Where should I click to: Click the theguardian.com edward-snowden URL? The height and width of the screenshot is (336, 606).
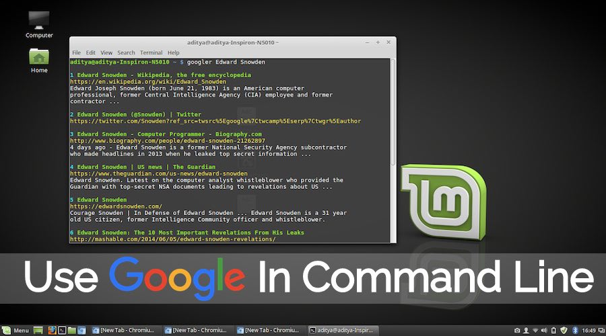(x=158, y=173)
